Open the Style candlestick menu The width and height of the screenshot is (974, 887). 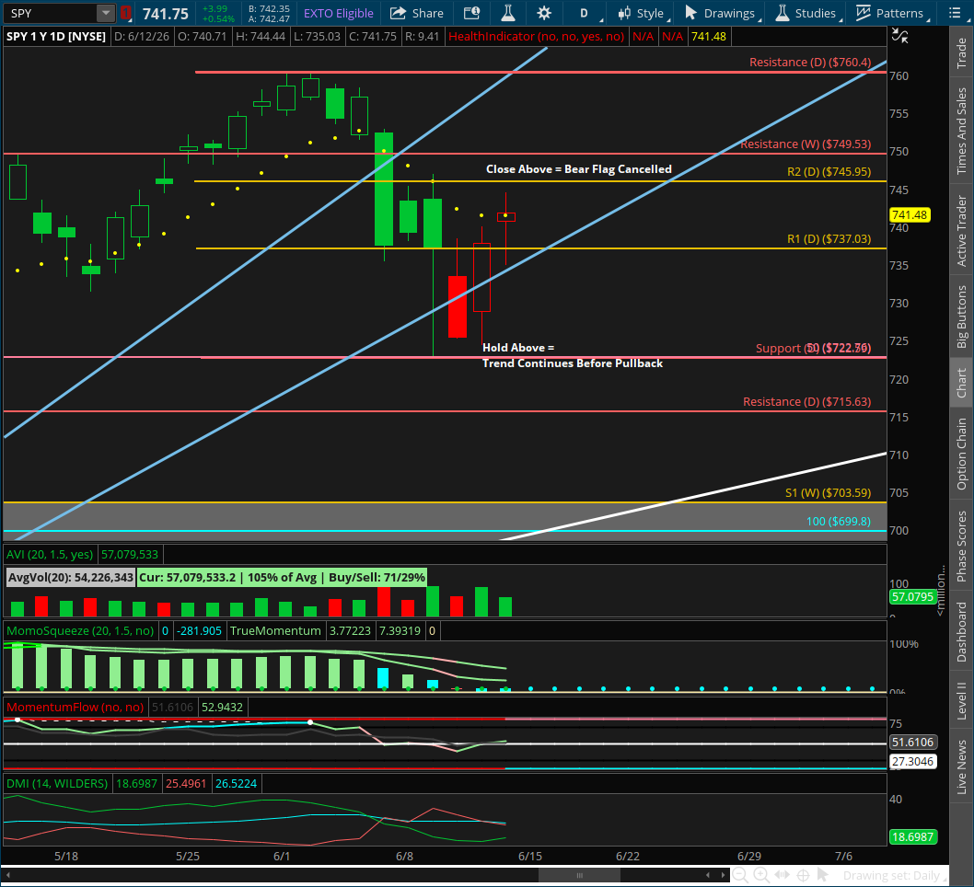click(644, 13)
